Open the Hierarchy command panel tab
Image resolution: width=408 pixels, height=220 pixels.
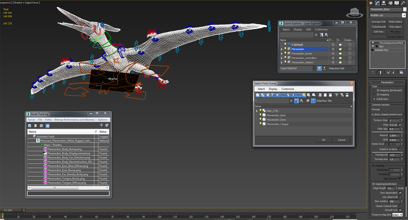[384, 3]
